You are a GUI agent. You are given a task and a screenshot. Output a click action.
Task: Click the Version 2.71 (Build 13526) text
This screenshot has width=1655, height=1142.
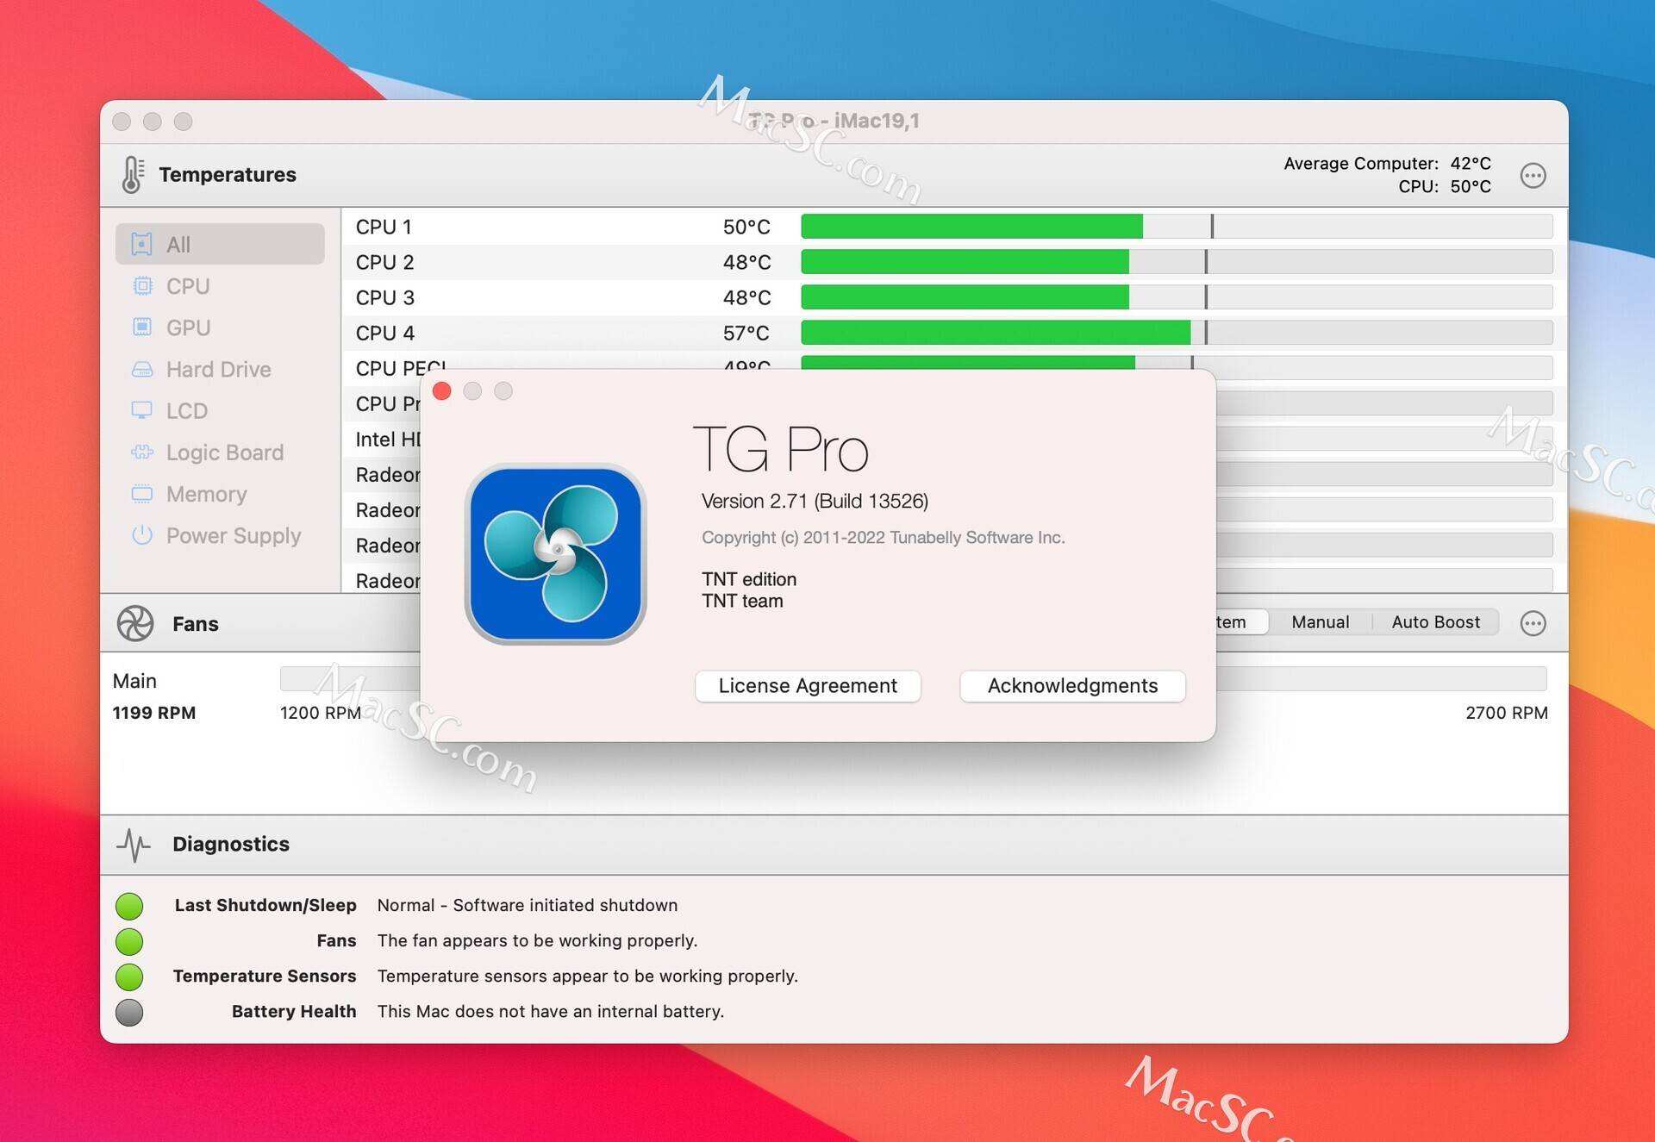point(815,501)
